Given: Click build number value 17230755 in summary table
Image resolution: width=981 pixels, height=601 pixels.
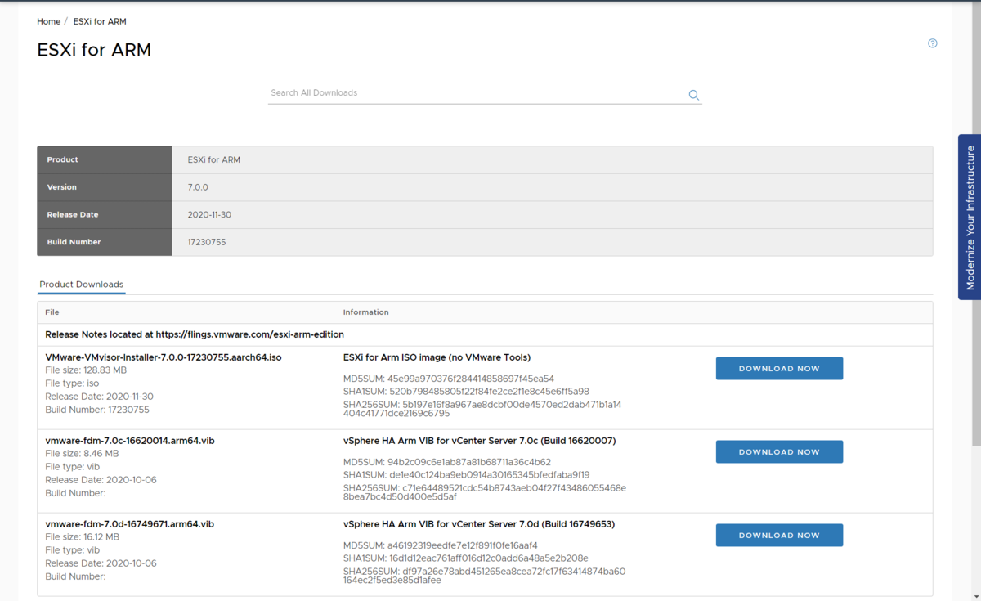Looking at the screenshot, I should pyautogui.click(x=207, y=242).
